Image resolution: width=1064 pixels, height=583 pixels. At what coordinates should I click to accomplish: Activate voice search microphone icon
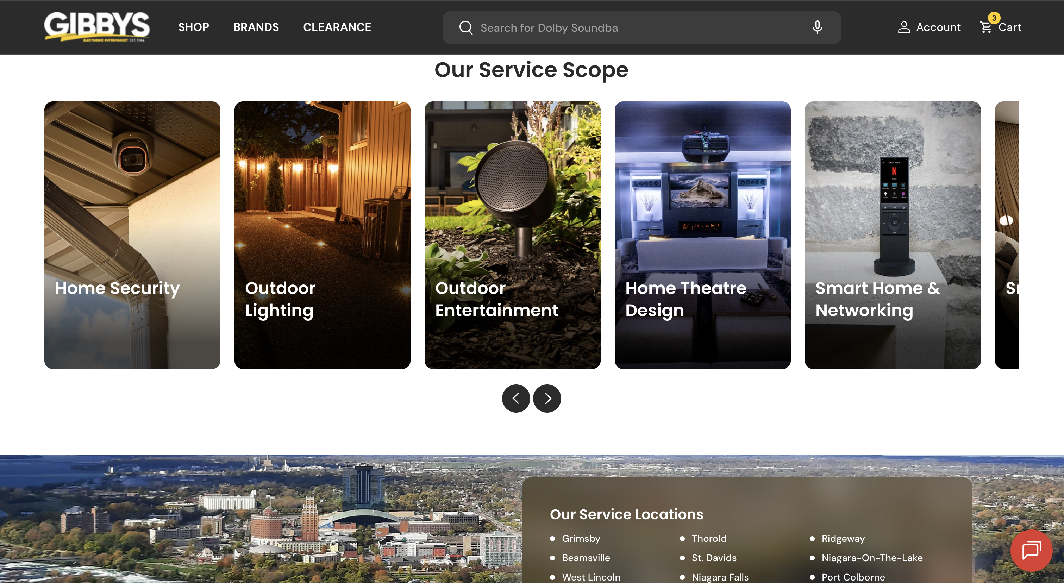pos(817,27)
